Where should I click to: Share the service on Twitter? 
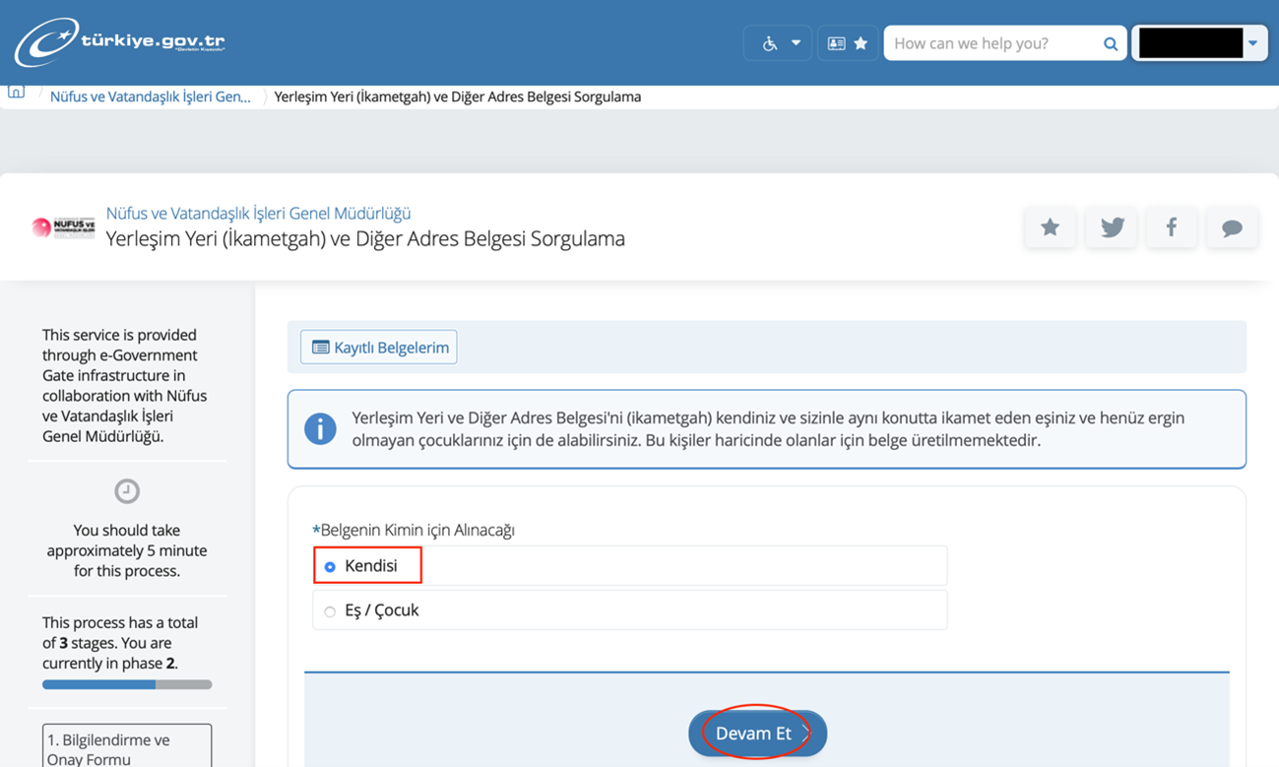coord(1111,227)
